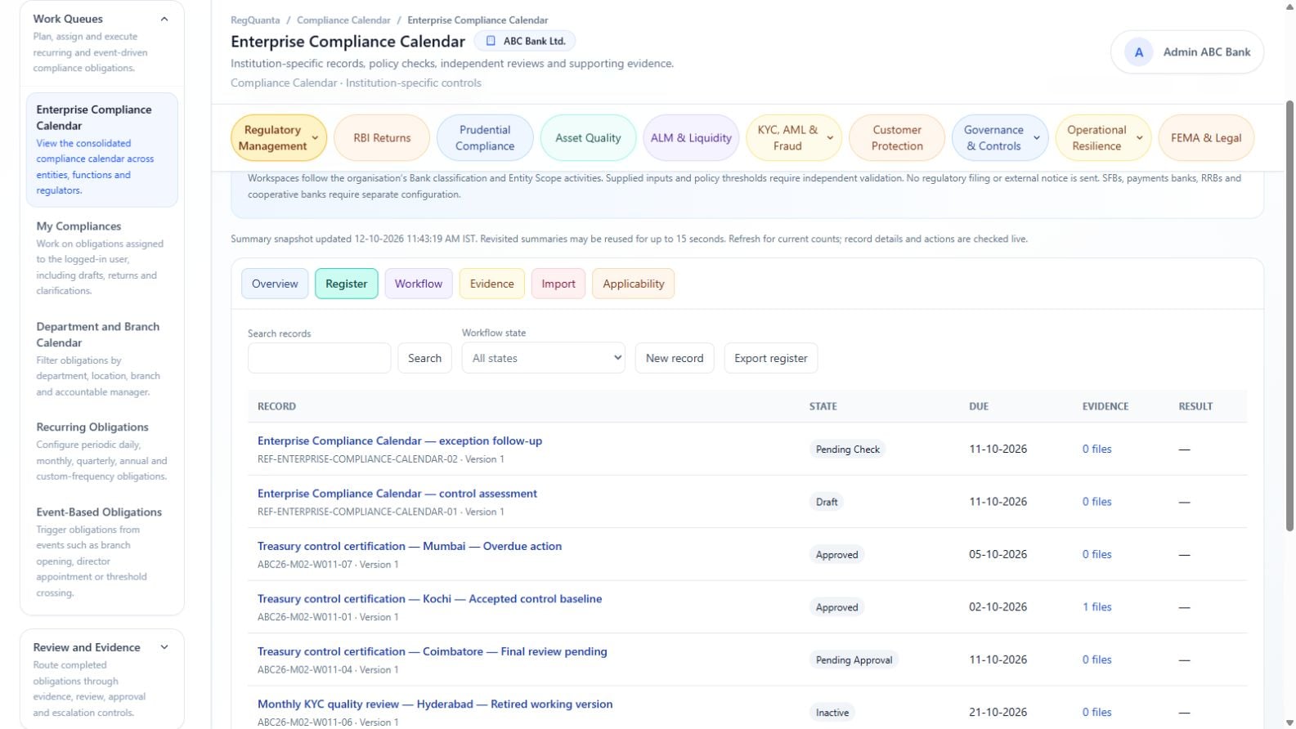1296x729 pixels.
Task: Click Export register button
Action: click(x=771, y=358)
